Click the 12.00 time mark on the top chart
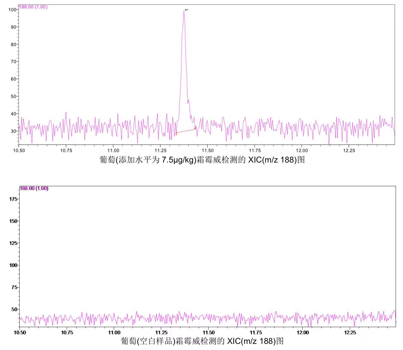This screenshot has height=350, width=403. click(302, 150)
